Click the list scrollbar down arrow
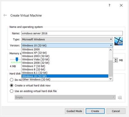This screenshot has height=117, width=129. pyautogui.click(x=111, y=79)
